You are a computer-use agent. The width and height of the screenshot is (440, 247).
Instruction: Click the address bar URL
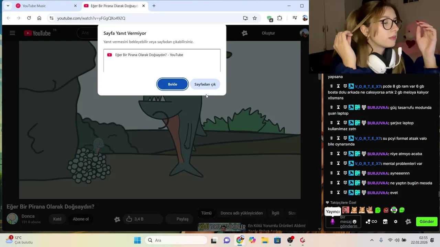pos(91,18)
